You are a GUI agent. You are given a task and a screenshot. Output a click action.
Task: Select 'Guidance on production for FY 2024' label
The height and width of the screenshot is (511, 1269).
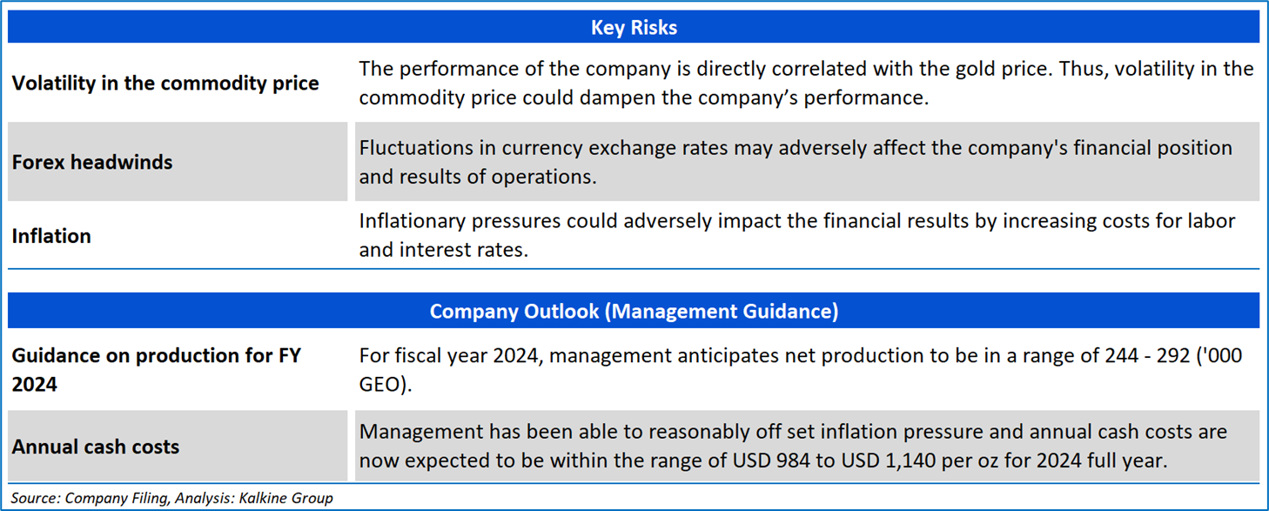[157, 369]
